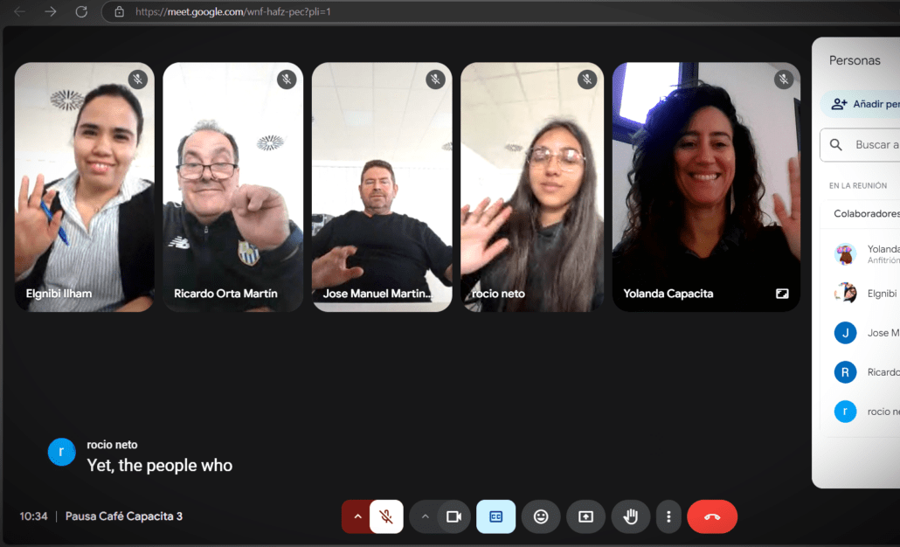Screen dimensions: 900x547
Task: Click the search people input field
Action: pos(874,145)
